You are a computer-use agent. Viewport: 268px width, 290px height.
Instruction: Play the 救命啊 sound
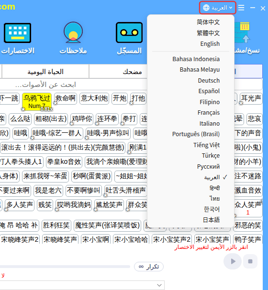[66, 98]
